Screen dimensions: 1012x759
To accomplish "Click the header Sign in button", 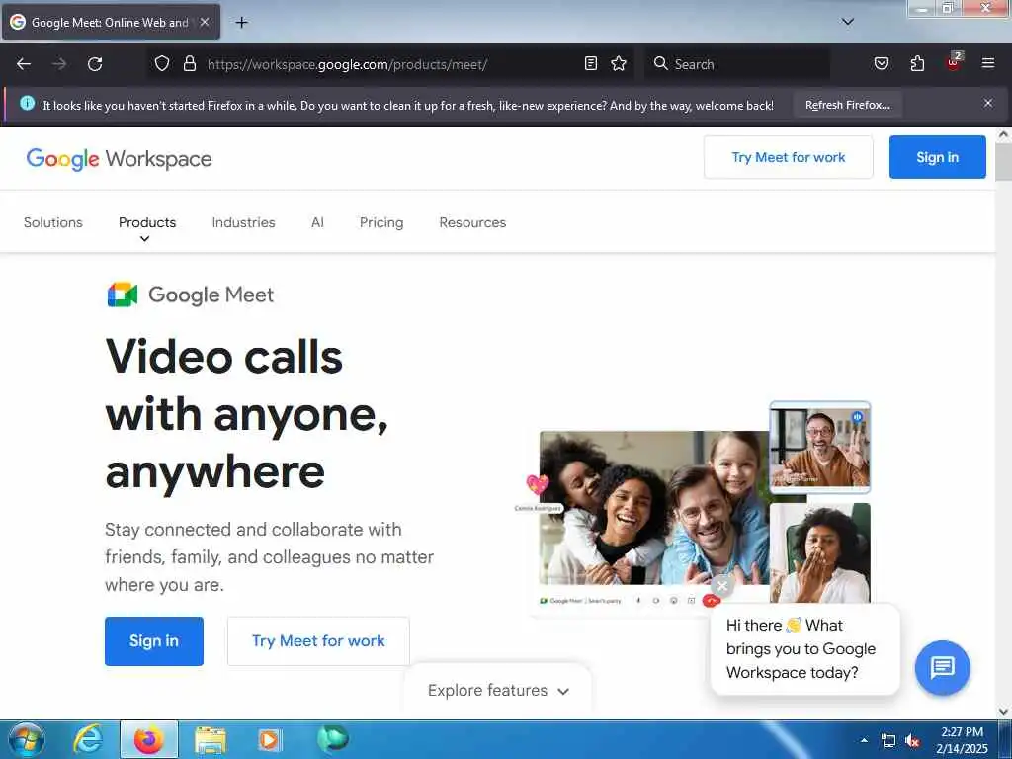I will 937,157.
